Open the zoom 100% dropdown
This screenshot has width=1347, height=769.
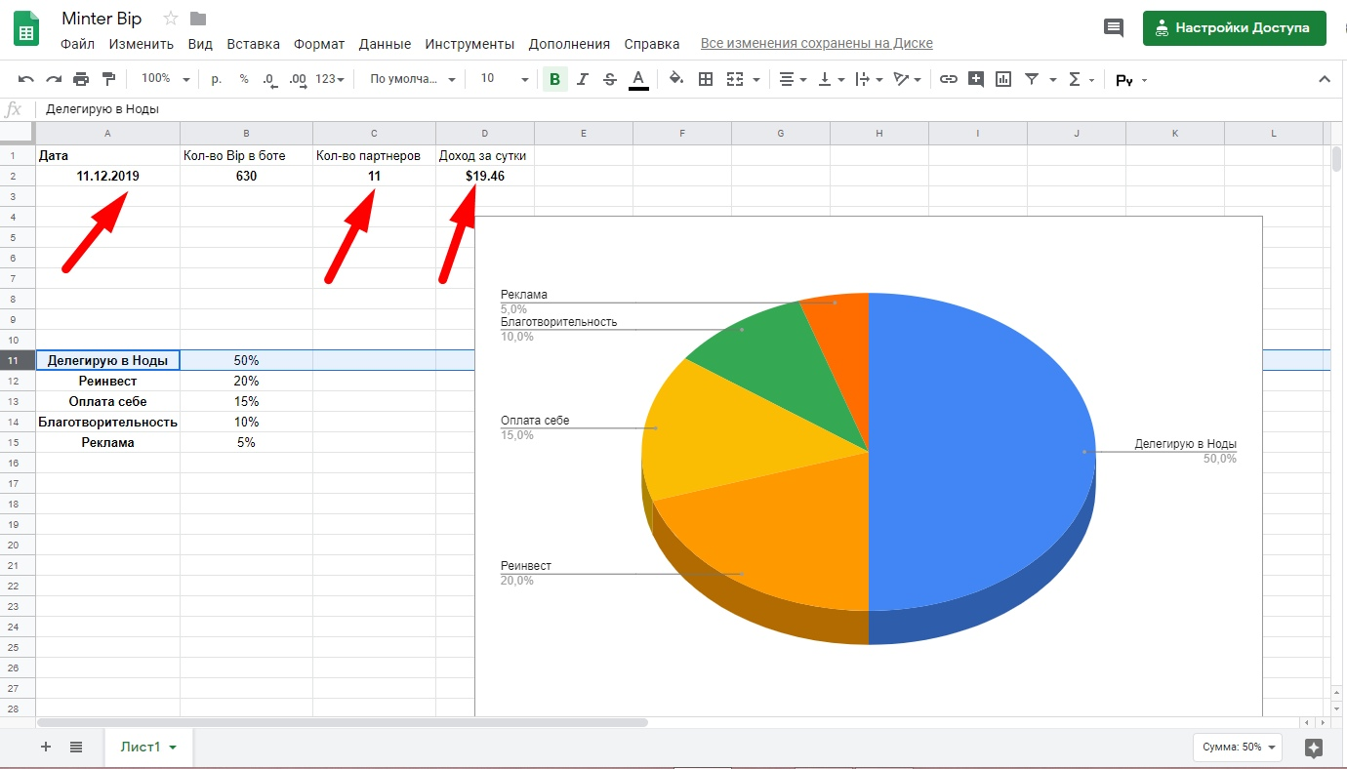coord(165,79)
